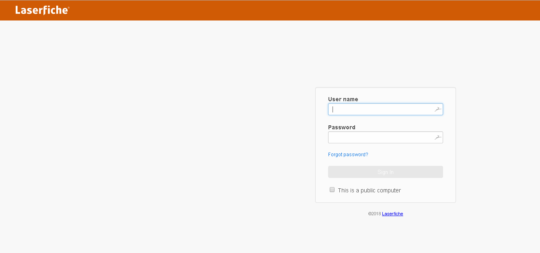Click the ©2018 copyright text
Viewport: 540px width, 253px height.
[374, 214]
